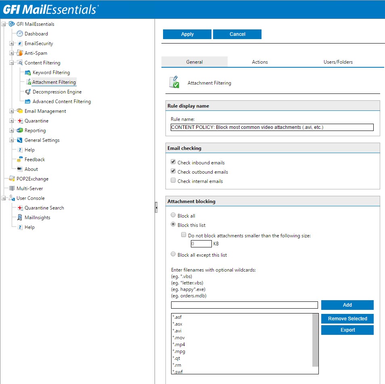
Task: Click the Reporting icon in the tree
Action: click(x=20, y=131)
